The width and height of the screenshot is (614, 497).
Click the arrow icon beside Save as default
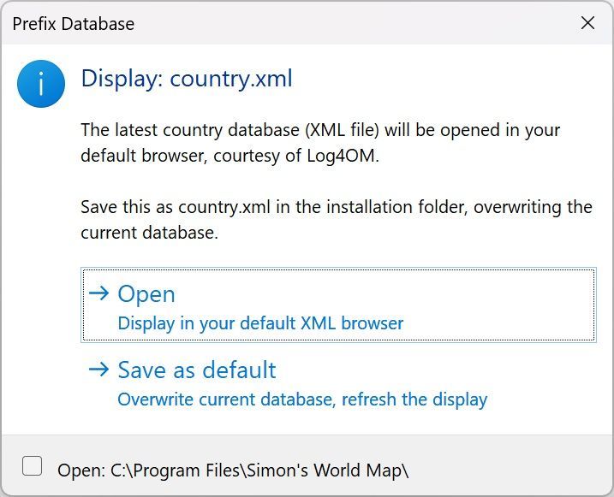(99, 370)
